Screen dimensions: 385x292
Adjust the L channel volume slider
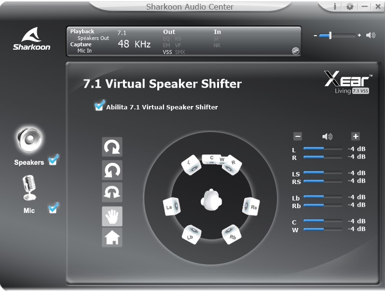click(x=323, y=148)
